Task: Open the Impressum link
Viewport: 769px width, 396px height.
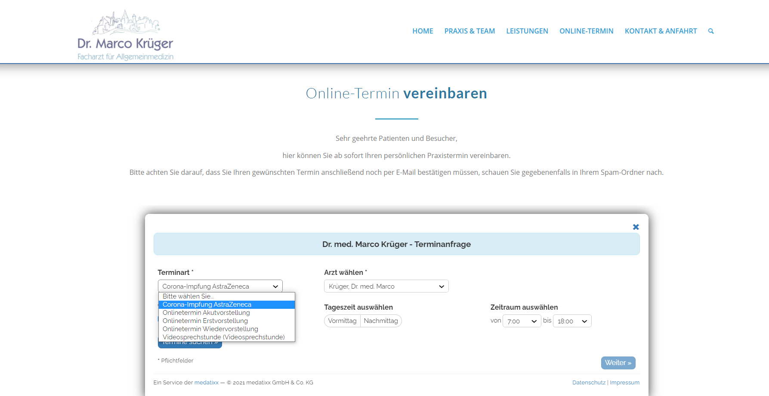Action: tap(624, 382)
